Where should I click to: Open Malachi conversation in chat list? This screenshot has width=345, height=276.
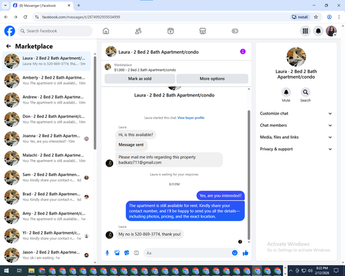(x=46, y=158)
